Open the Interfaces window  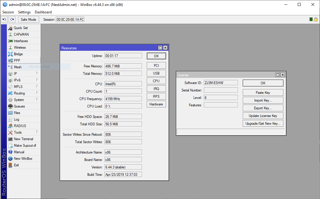tap(21, 41)
